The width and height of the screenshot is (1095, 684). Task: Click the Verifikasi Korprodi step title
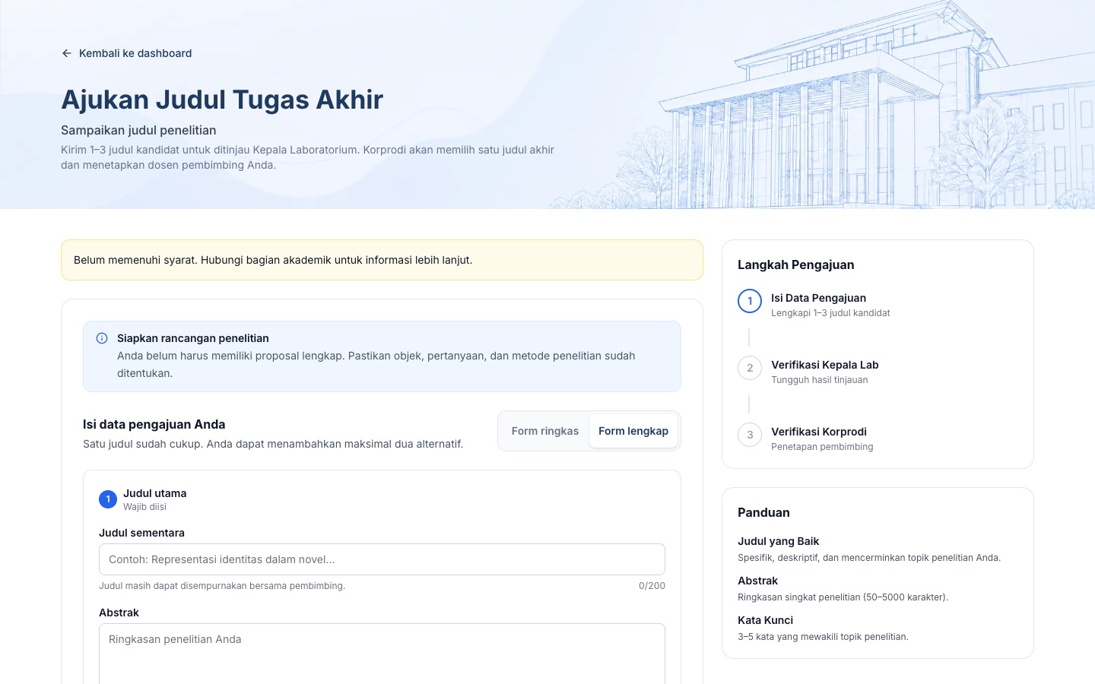[818, 432]
